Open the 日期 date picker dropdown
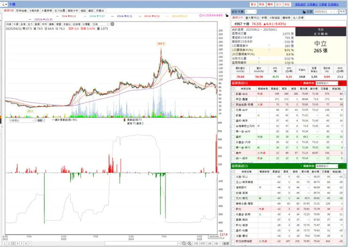The height and width of the screenshot is (247, 348). point(326,12)
